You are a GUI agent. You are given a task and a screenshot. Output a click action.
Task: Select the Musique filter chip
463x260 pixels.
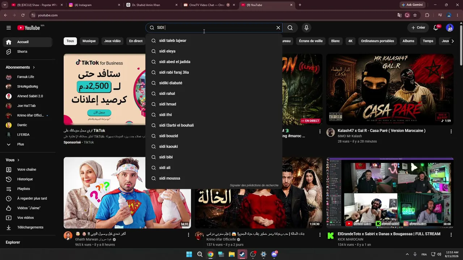89,41
